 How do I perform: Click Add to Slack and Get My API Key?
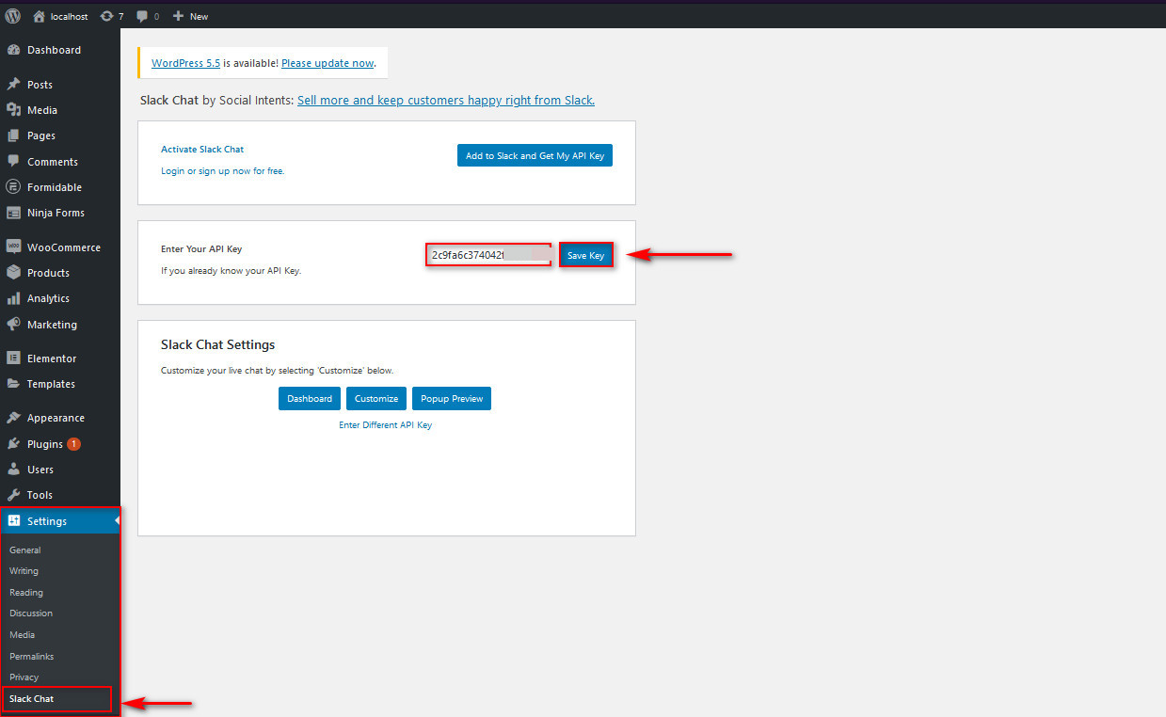535,156
